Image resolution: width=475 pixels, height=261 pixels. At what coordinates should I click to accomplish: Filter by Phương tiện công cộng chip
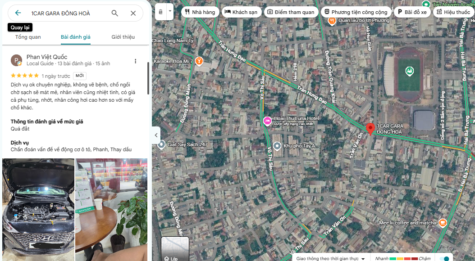click(x=356, y=12)
